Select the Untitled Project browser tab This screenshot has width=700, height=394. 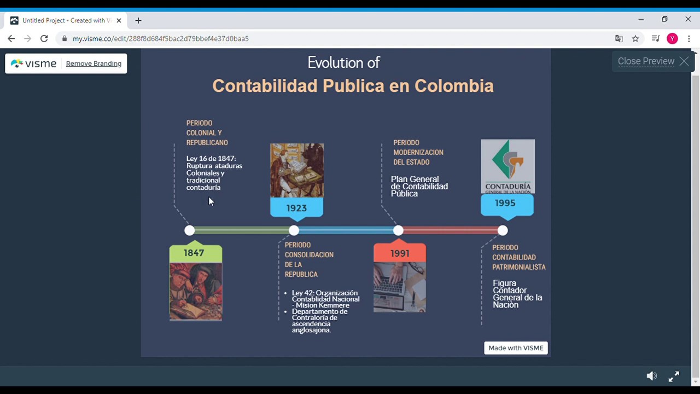(x=66, y=20)
